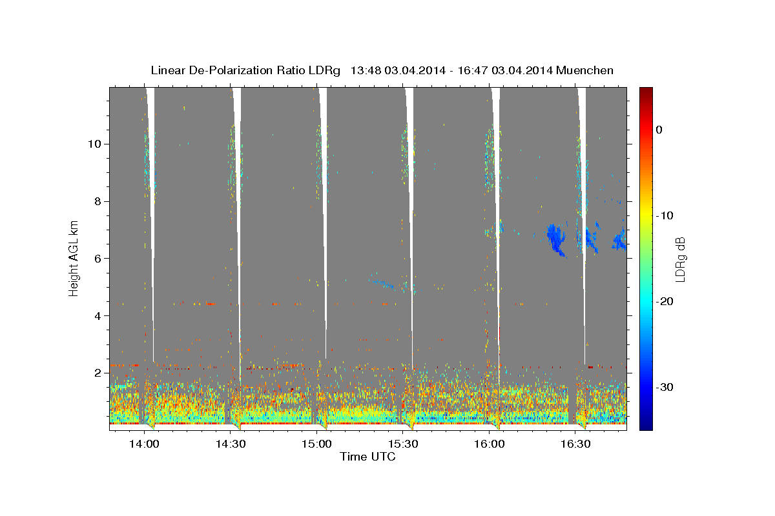Click the 15:30 time tick label
Image resolution: width=775 pixels, height=516 pixels.
point(403,444)
